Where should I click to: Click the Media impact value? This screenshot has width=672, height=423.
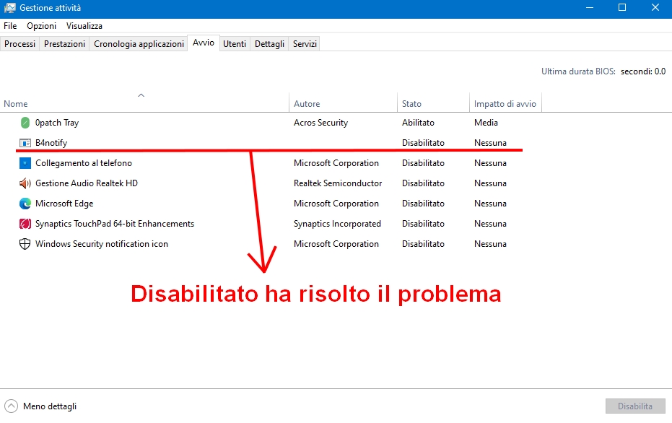486,123
